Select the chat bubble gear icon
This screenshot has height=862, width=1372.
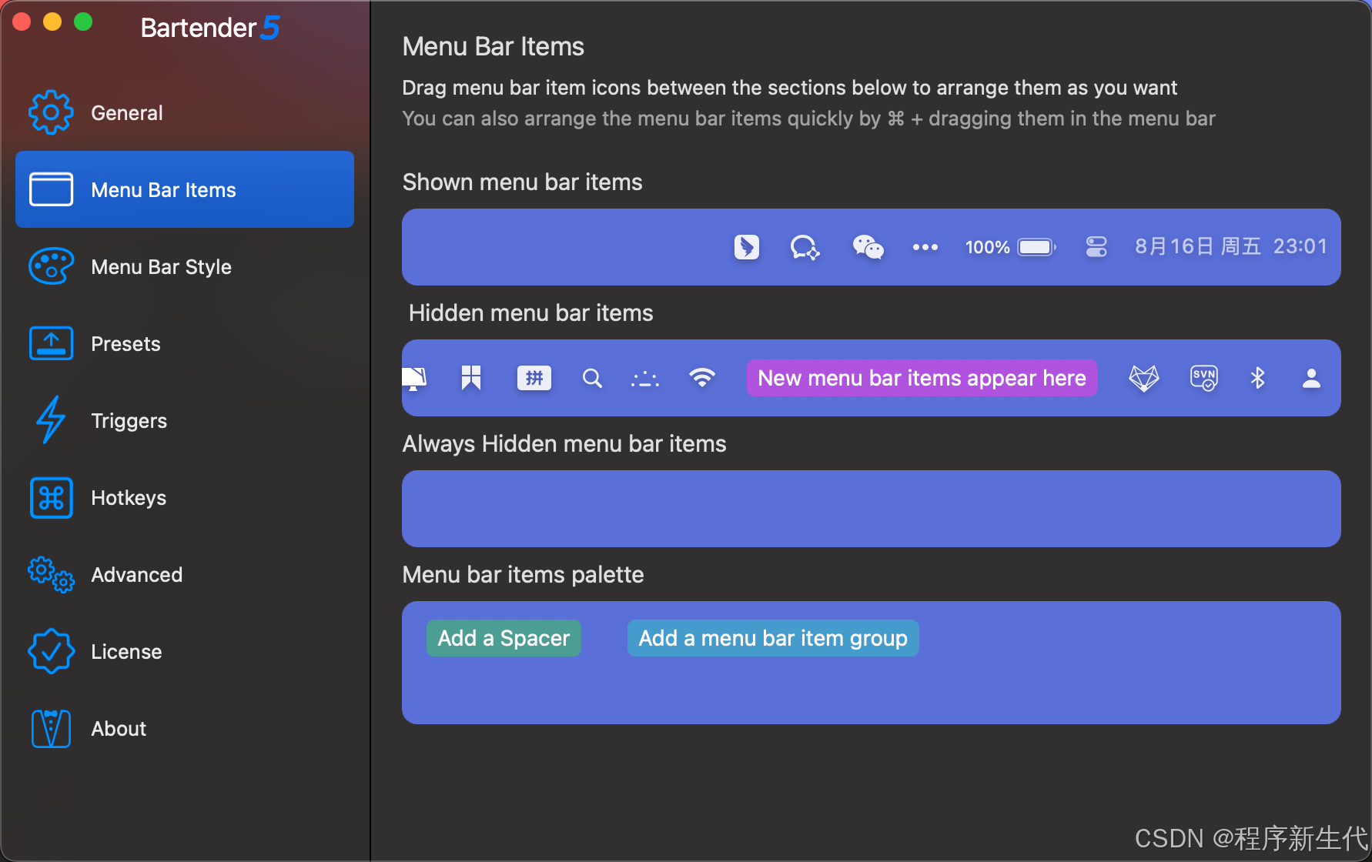point(805,247)
